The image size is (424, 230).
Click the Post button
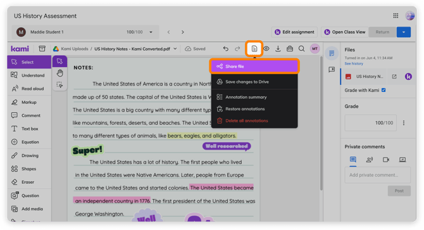click(x=399, y=191)
